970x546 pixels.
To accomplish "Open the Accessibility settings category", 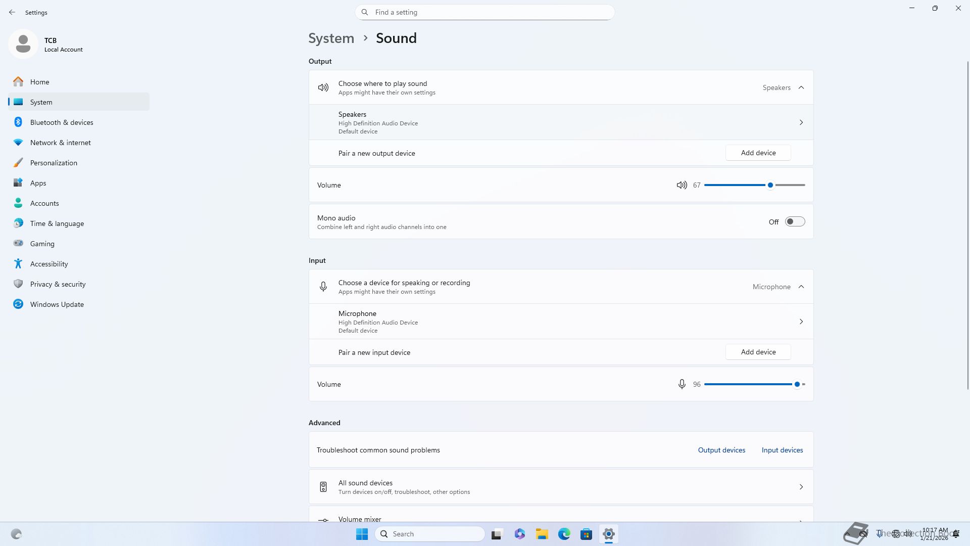I will [49, 264].
